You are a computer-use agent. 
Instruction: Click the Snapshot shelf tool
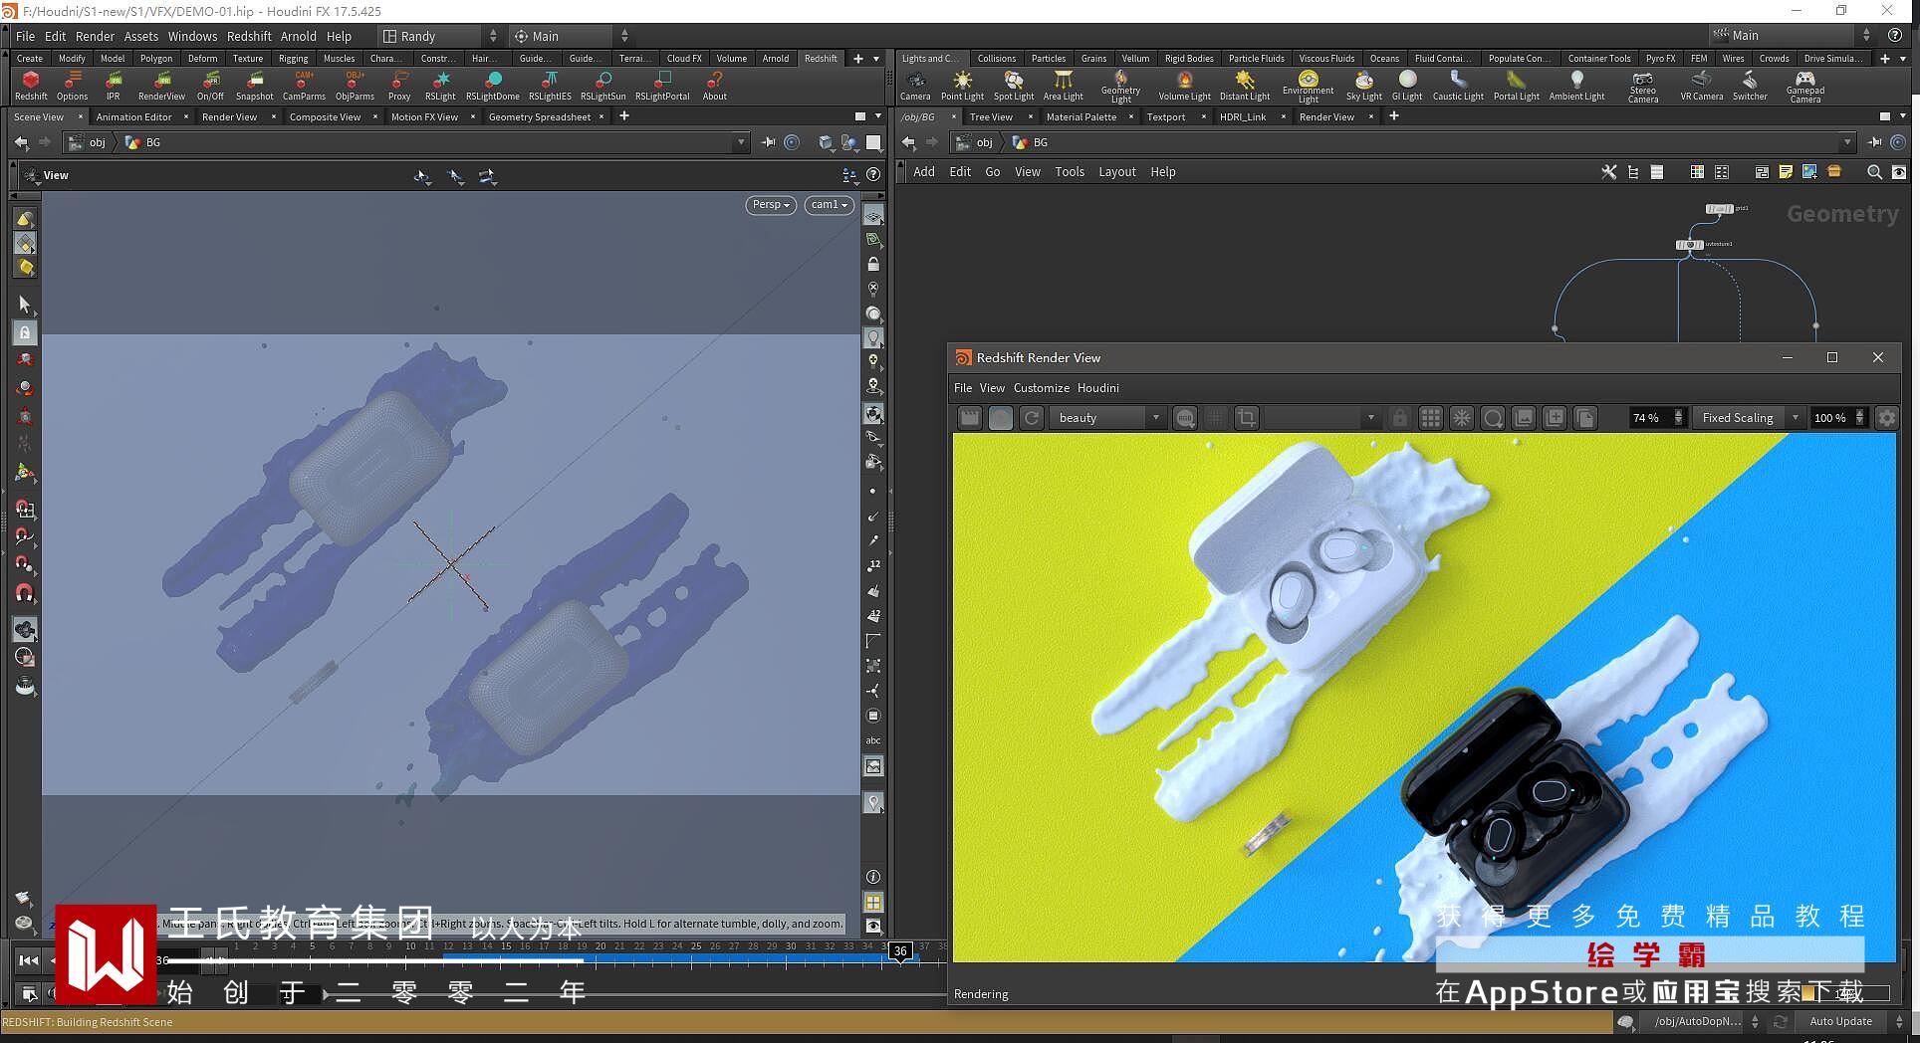(x=255, y=85)
